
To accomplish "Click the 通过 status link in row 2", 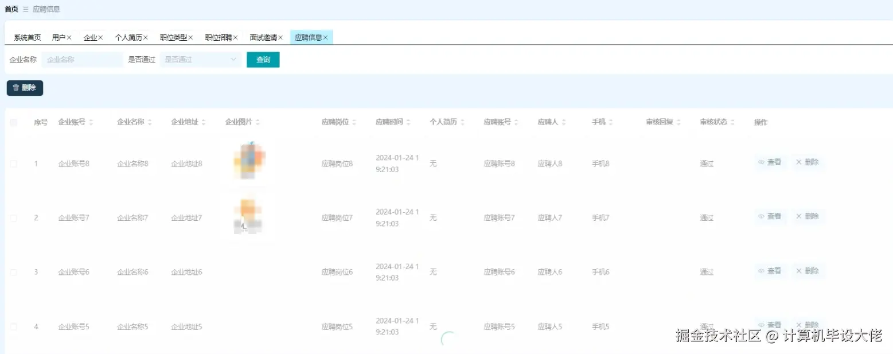I will 706,217.
